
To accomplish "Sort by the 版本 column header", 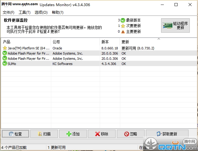I will (110, 42).
